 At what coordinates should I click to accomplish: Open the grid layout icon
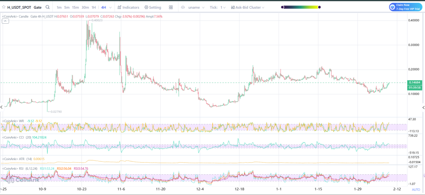pos(171,7)
